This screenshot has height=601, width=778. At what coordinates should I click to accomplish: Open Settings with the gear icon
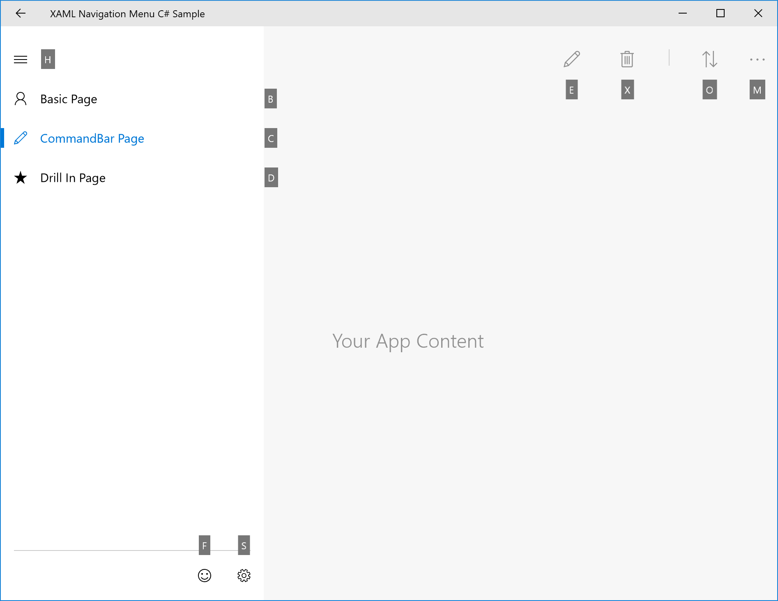pyautogui.click(x=244, y=576)
